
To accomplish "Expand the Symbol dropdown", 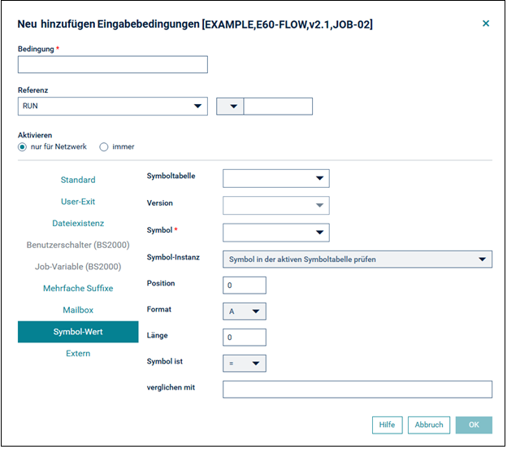I will [276, 233].
